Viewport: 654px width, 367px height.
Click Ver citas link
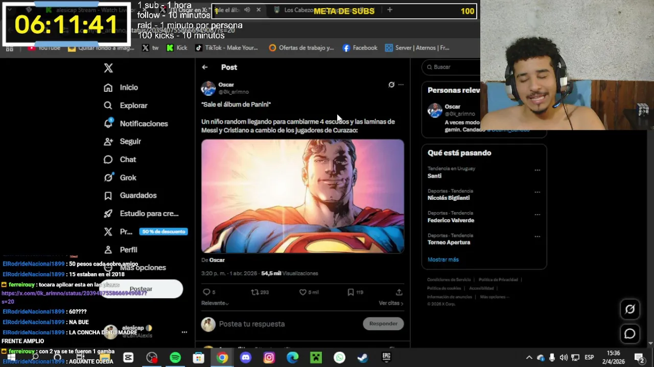(x=391, y=303)
